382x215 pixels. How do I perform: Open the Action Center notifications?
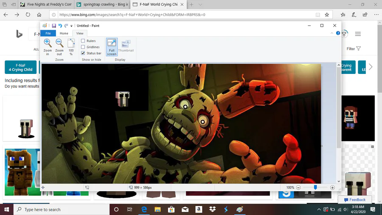tap(373, 209)
